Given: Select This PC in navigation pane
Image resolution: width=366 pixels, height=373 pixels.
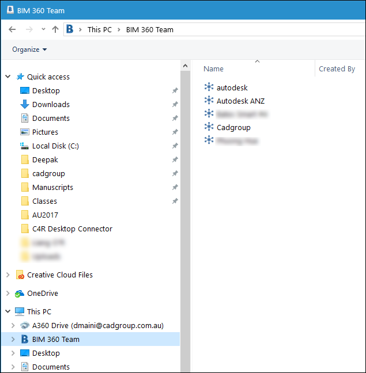Looking at the screenshot, I should pyautogui.click(x=39, y=311).
